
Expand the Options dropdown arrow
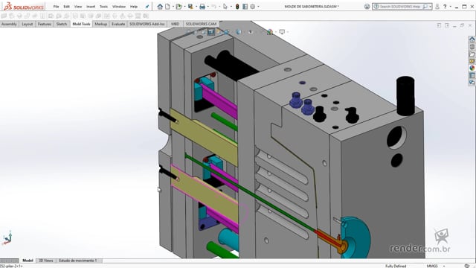pyautogui.click(x=258, y=7)
